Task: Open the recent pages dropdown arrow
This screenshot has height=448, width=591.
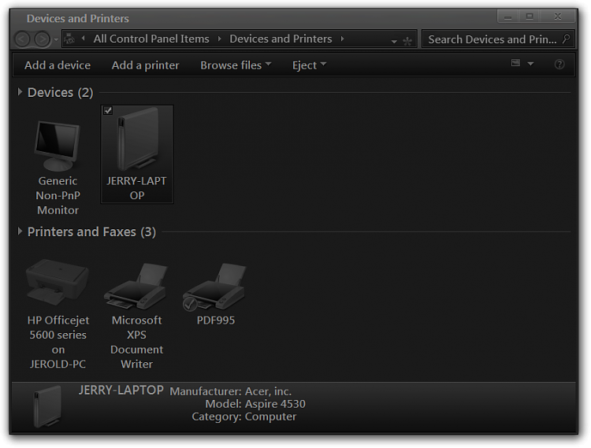Action: click(56, 39)
